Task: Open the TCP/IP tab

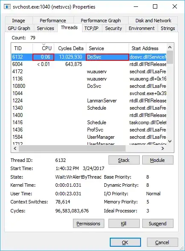Action: (x=91, y=28)
